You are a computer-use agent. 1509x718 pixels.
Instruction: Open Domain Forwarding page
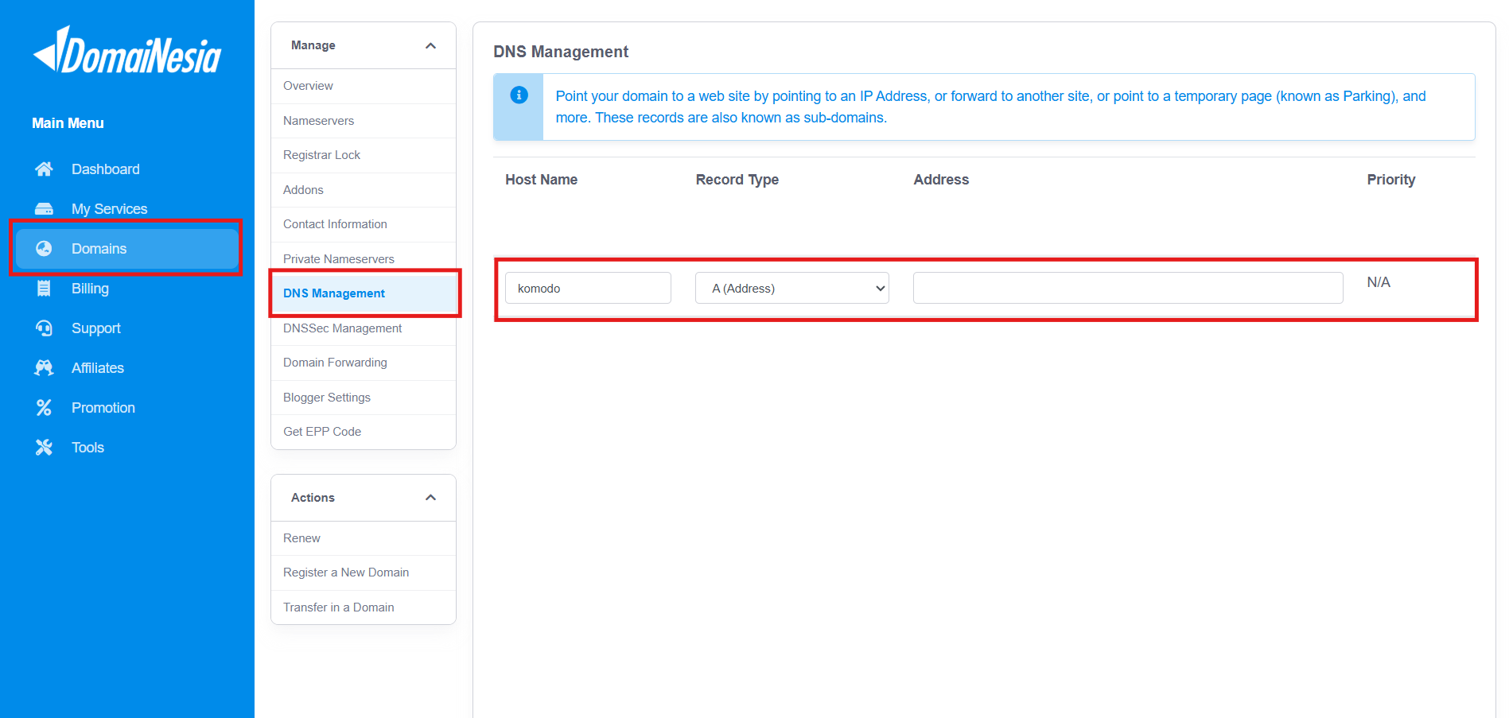[x=364, y=363]
